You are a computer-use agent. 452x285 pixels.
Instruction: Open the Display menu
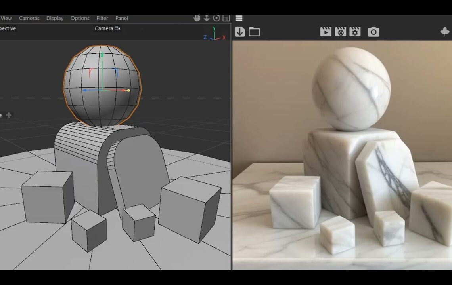pos(55,18)
